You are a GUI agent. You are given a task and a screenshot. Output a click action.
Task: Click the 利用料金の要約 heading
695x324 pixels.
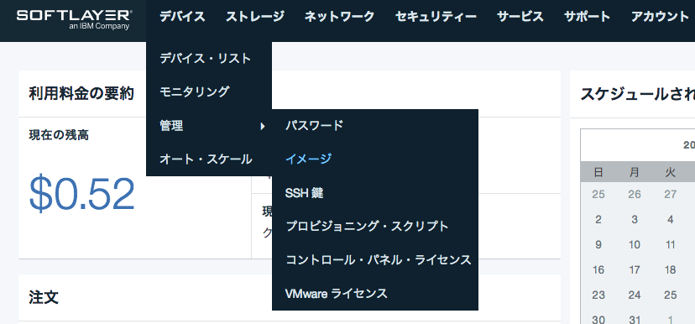pos(81,93)
